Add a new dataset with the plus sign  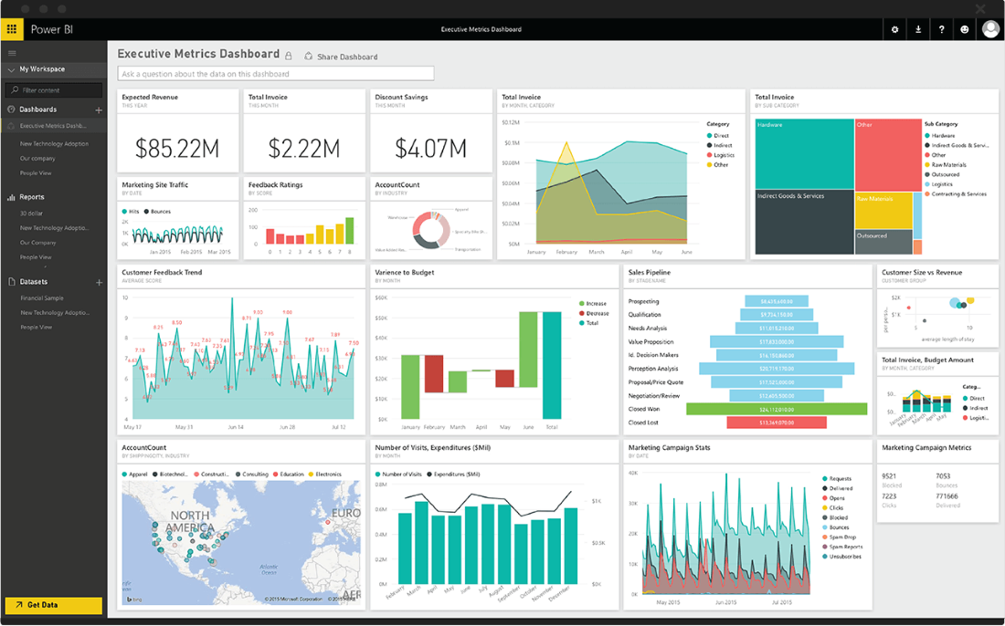coord(99,283)
